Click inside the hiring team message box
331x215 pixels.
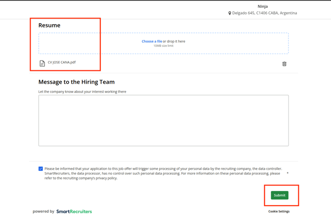tap(163, 121)
